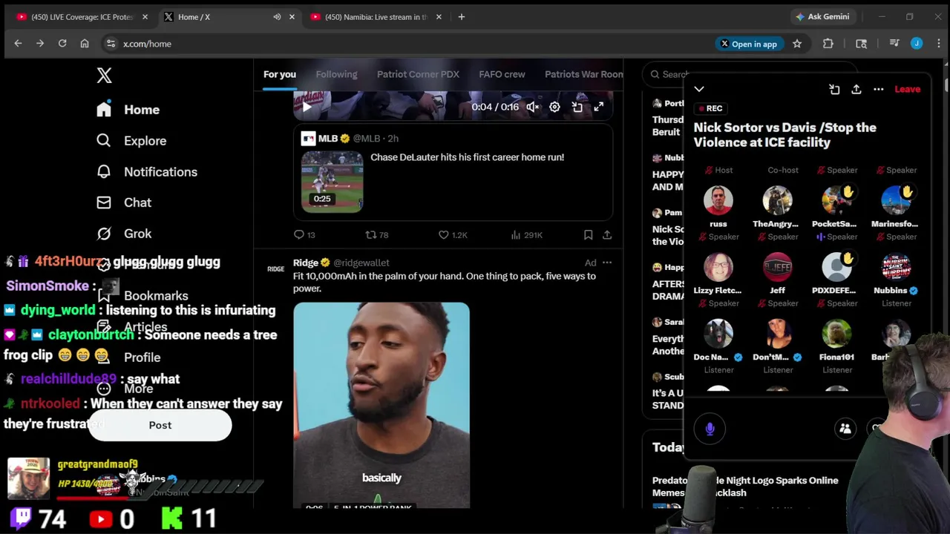Viewport: 950px width, 534px height.
Task: Open Grok in the X sidebar
Action: tap(123, 234)
